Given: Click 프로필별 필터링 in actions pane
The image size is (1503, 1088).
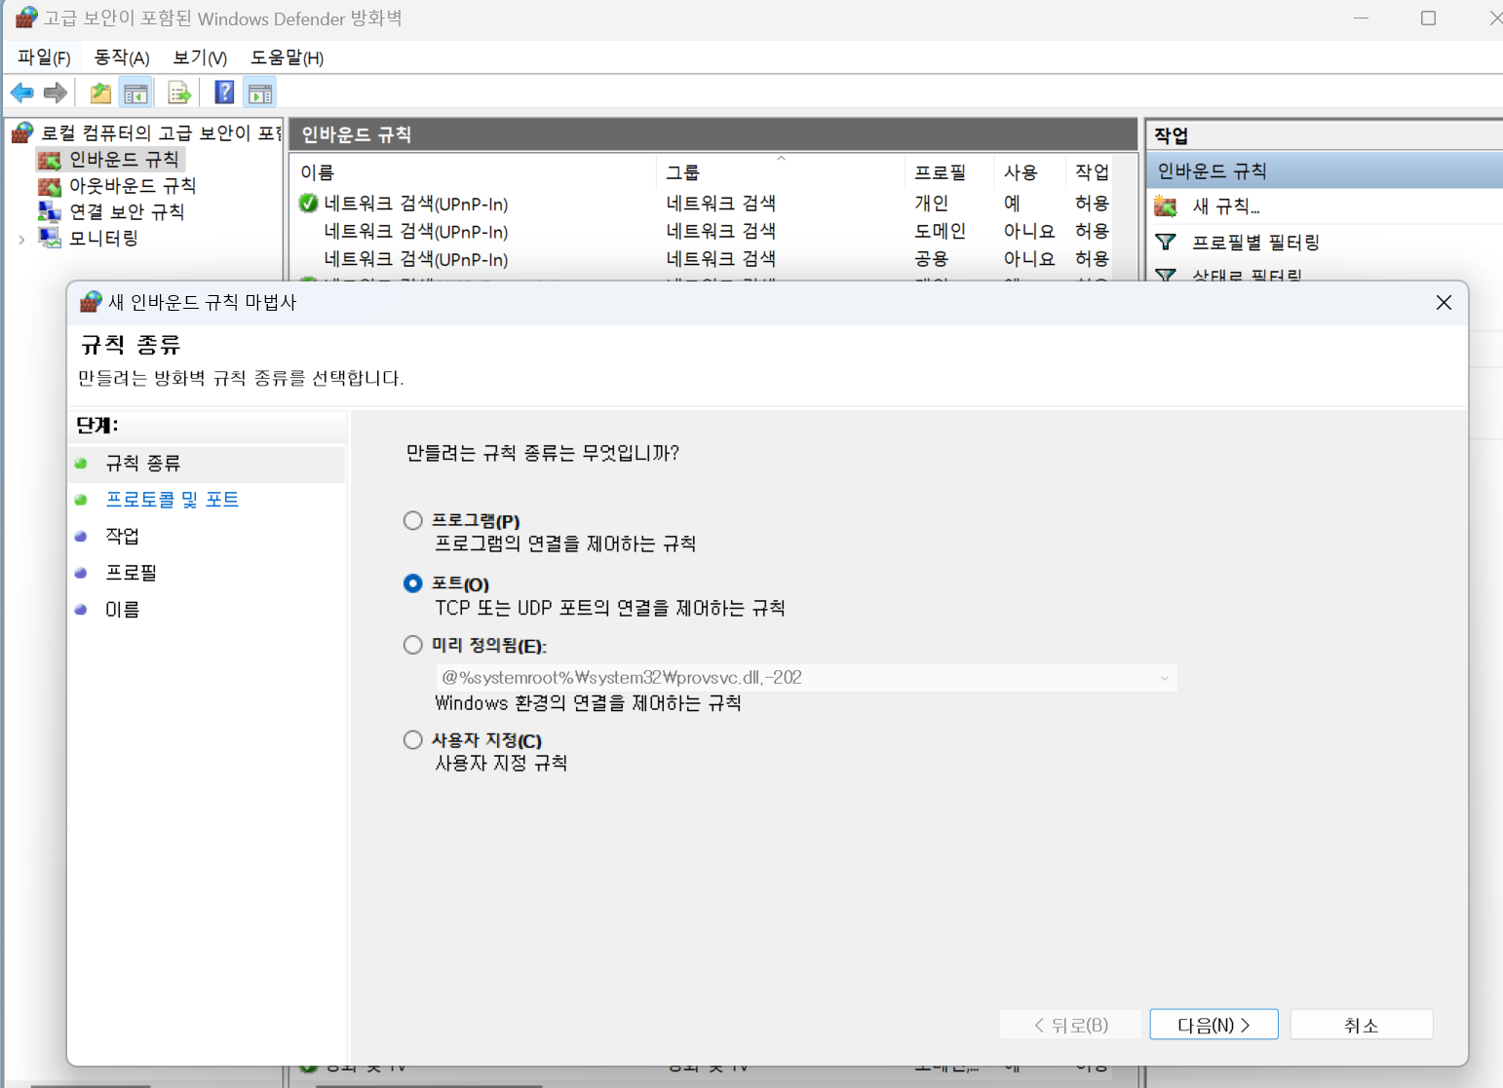Looking at the screenshot, I should tap(1256, 242).
